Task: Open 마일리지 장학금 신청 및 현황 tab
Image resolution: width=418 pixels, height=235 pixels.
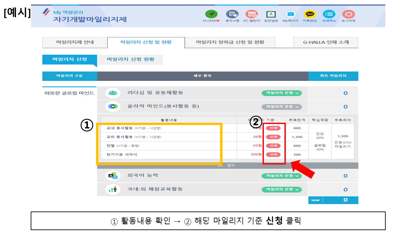Action: pos(230,42)
